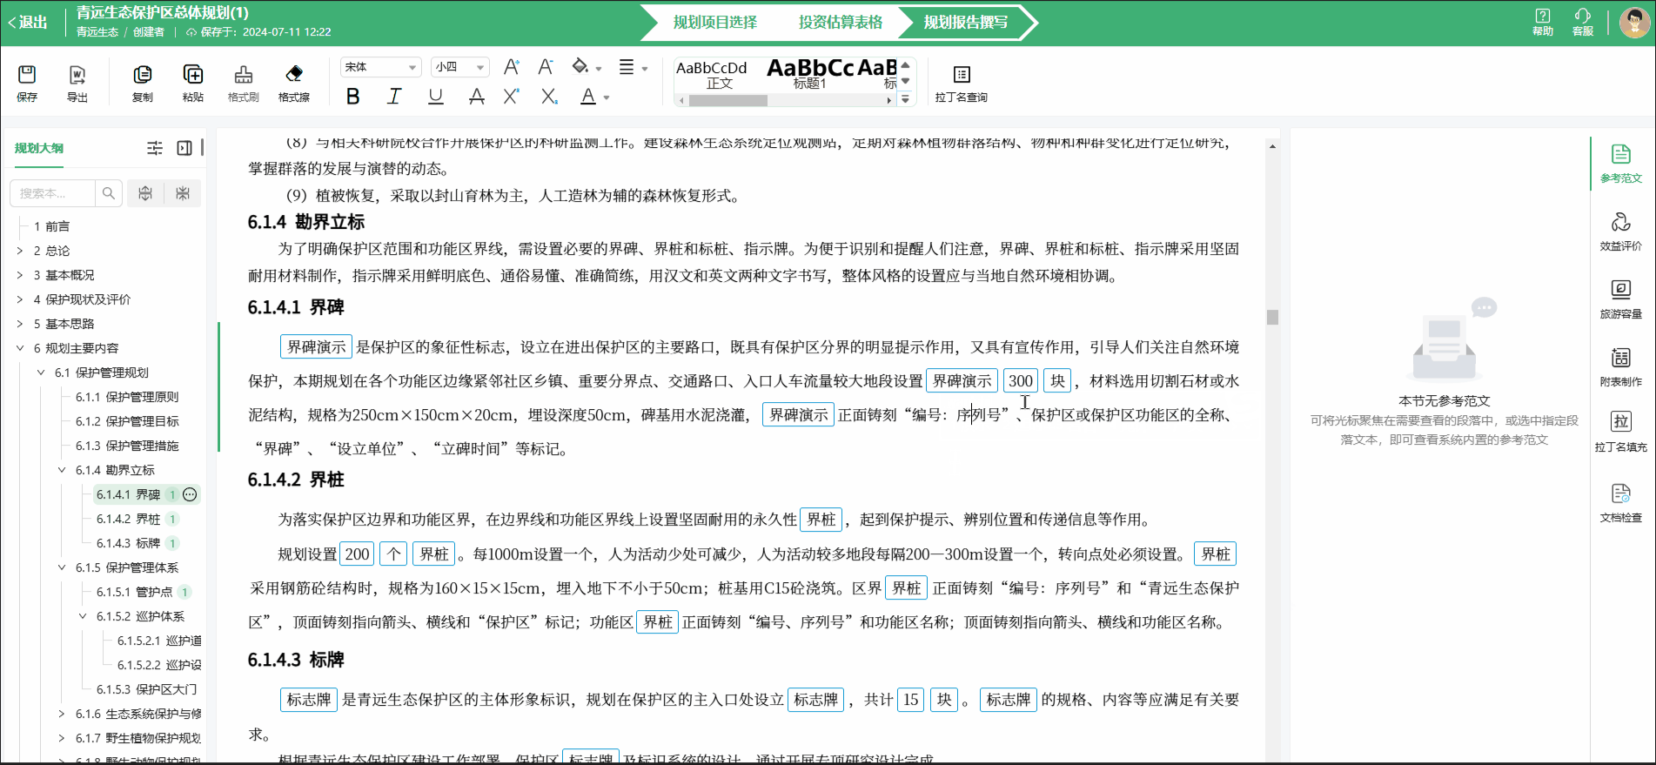Open the font family dropdown 宋体
1656x765 pixels.
pos(380,67)
